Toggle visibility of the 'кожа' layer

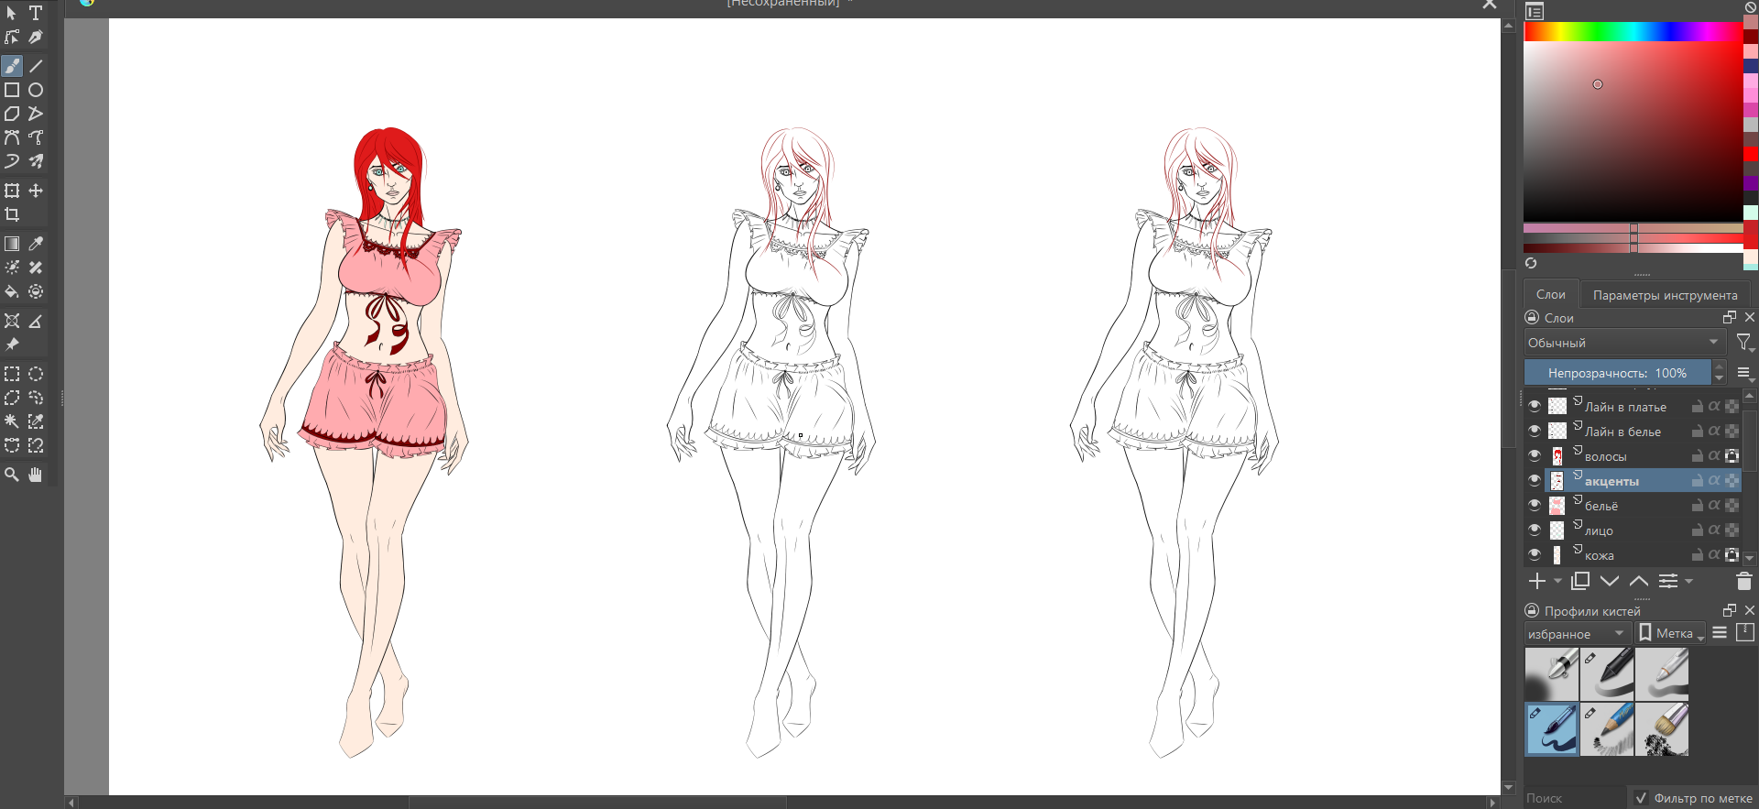pyautogui.click(x=1535, y=554)
